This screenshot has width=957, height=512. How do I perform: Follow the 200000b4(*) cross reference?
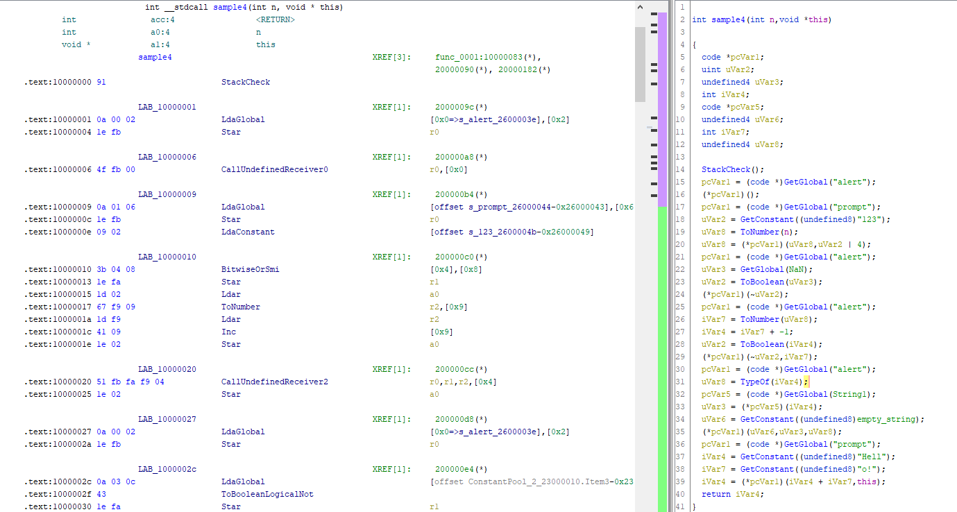461,194
